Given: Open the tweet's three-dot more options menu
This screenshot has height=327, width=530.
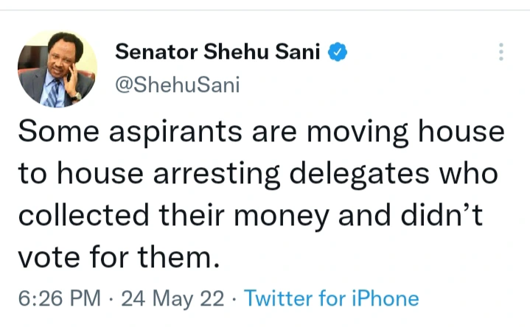Looking at the screenshot, I should click(x=501, y=52).
